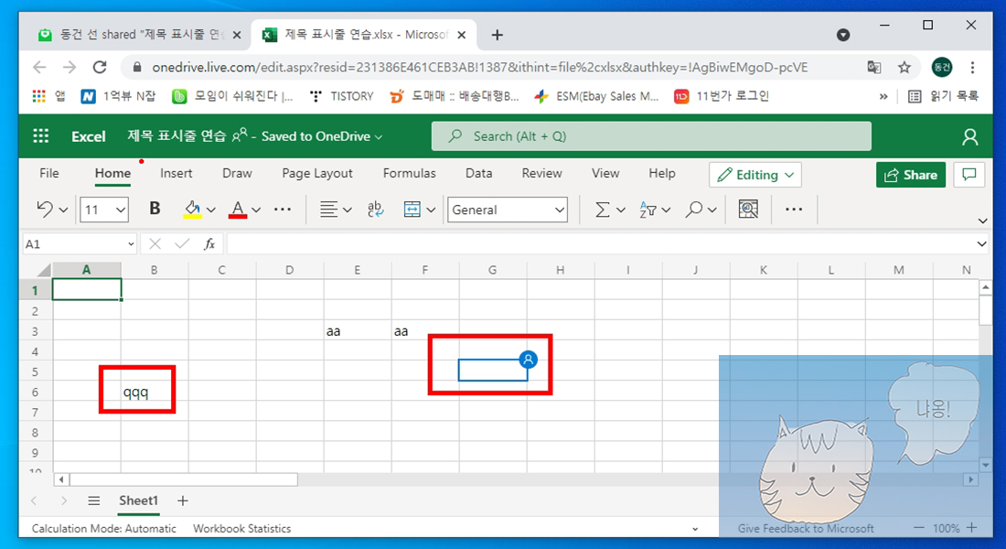Viewport: 1006px width, 549px height.
Task: Select cell containing qqq
Action: [154, 393]
